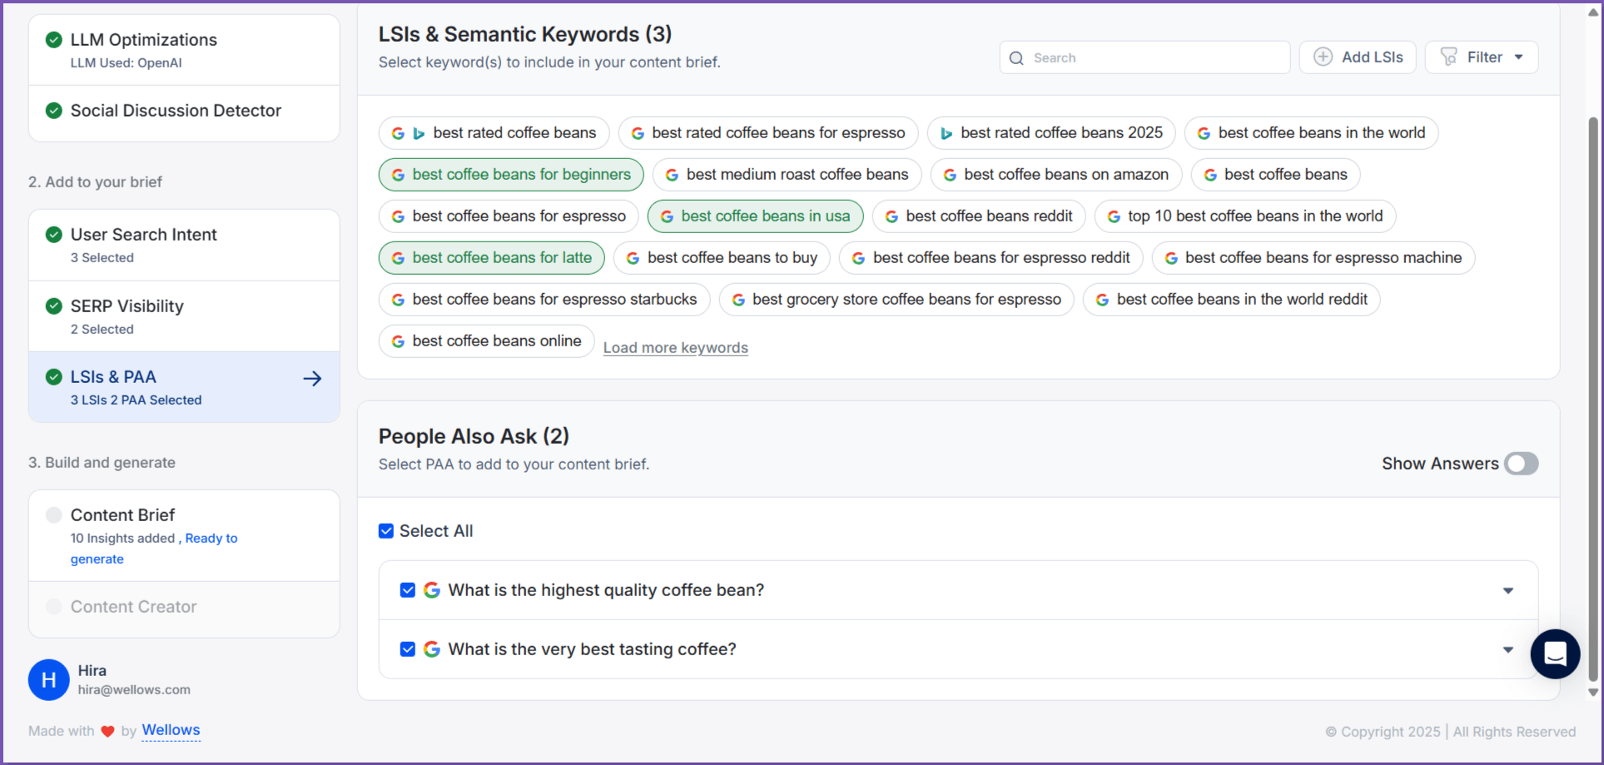
Task: Expand 'What is the very best tasting coffee?' answer
Action: [1507, 649]
